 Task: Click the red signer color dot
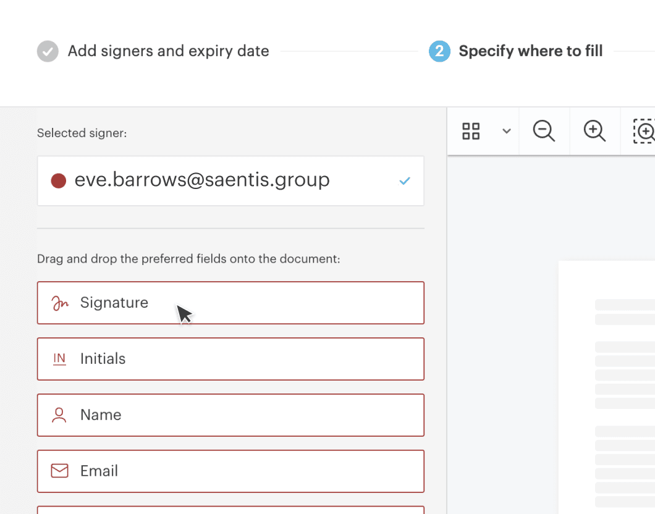click(58, 180)
